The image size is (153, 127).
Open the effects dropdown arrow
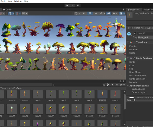[x=104, y=13]
